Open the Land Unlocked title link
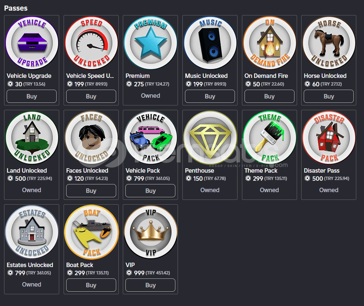The image size is (364, 306). point(27,170)
